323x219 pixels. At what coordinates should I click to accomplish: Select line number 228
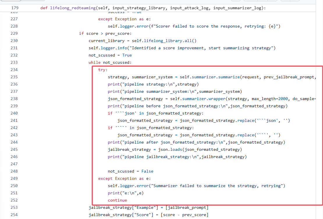point(14,26)
